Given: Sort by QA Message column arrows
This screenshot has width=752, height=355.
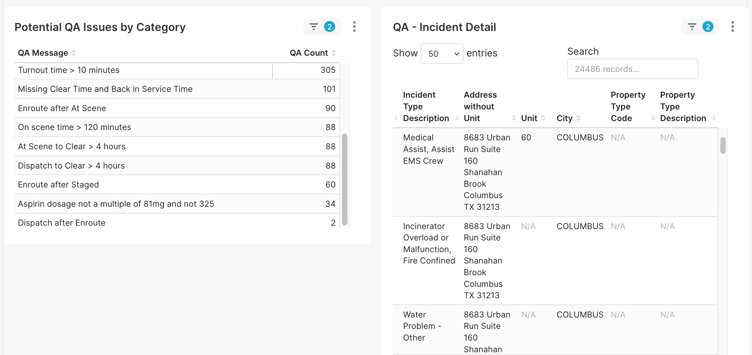Looking at the screenshot, I should tap(74, 53).
